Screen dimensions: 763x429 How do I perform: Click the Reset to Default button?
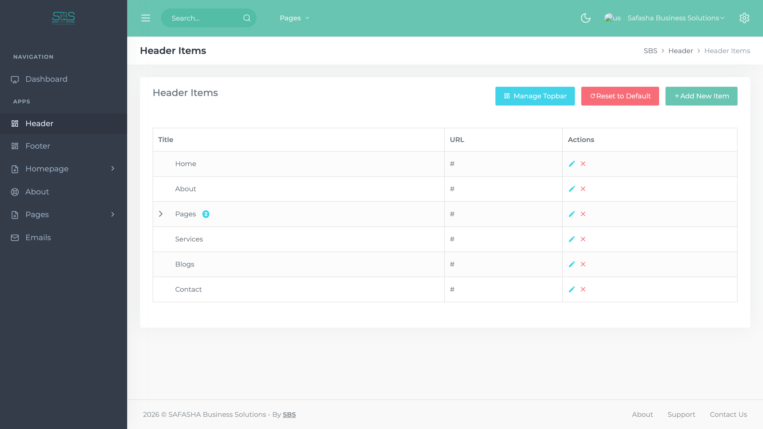coord(620,96)
